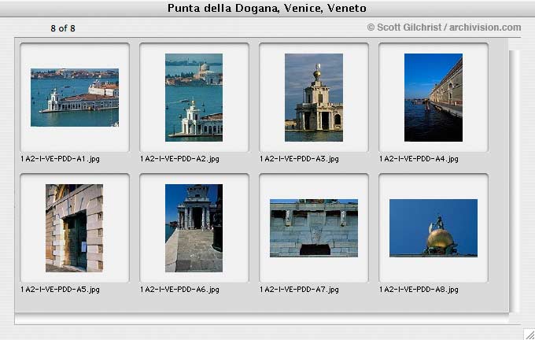
Task: Click the filename 1A2-I-VE-PDD-A1.jpg
Action: [60, 159]
